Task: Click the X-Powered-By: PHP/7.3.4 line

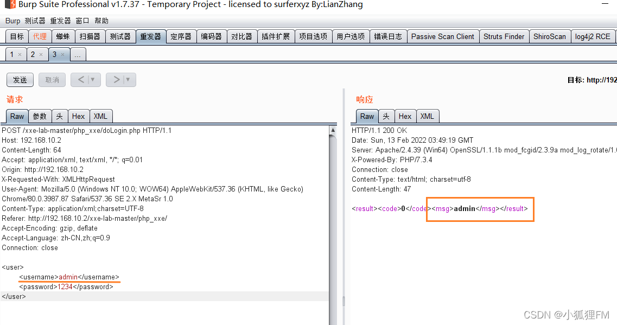Action: (x=392, y=160)
